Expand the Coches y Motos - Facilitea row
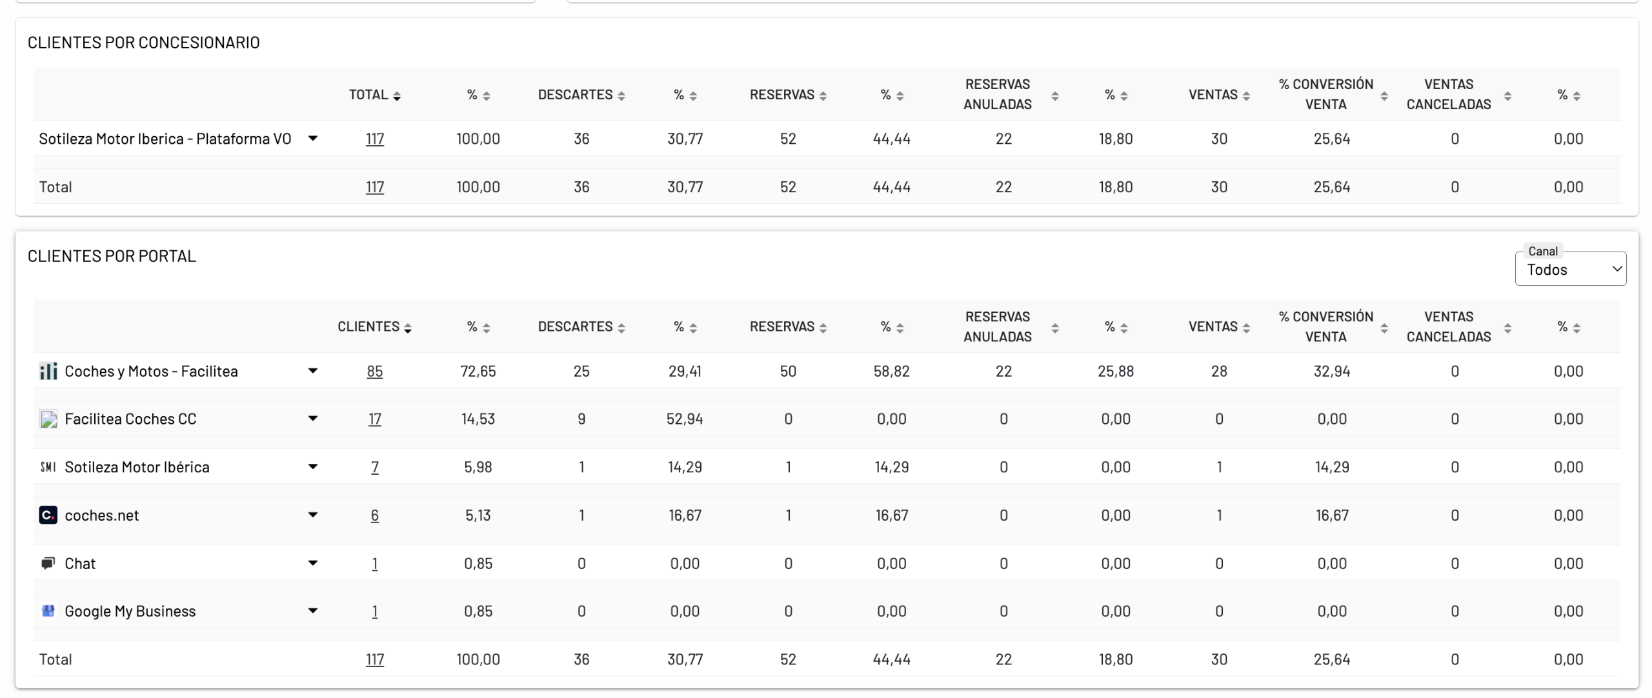 coord(313,371)
